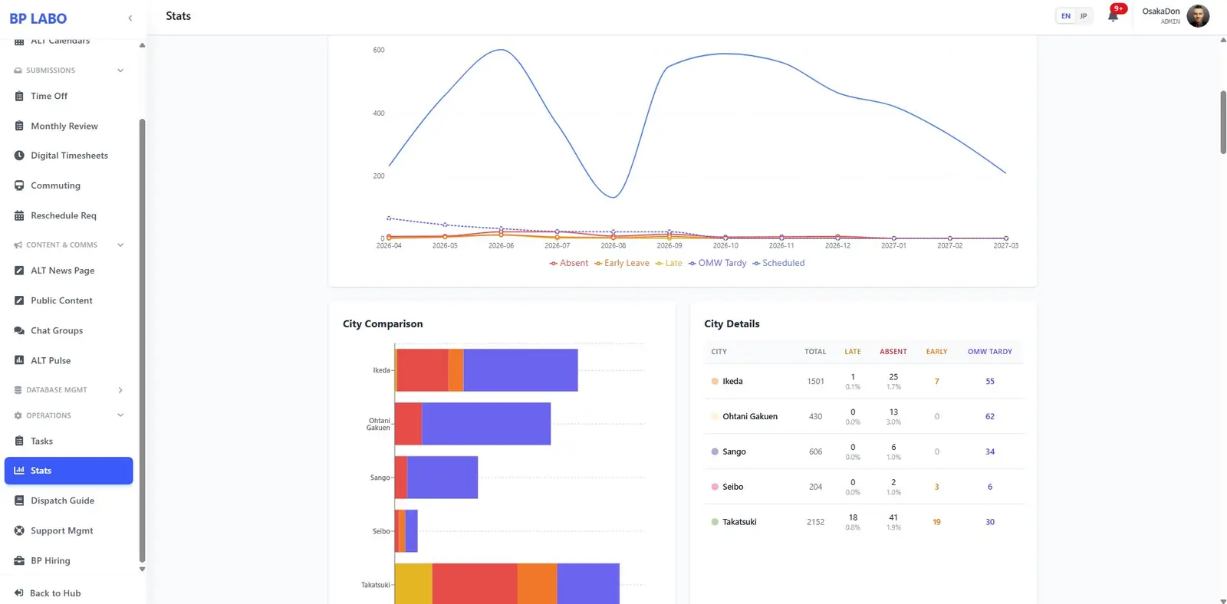Click the BP LABO logo
The width and height of the screenshot is (1227, 604).
pyautogui.click(x=38, y=18)
